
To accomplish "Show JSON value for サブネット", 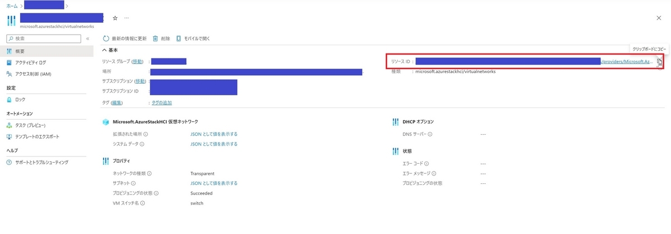I will 214,183.
